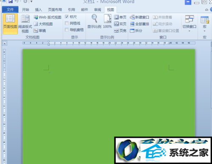This screenshot has height=164, width=212.
Task: Click the Save icon in quick access toolbar
Action: tap(11, 1)
